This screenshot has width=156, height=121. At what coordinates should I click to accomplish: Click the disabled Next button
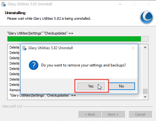point(113,114)
